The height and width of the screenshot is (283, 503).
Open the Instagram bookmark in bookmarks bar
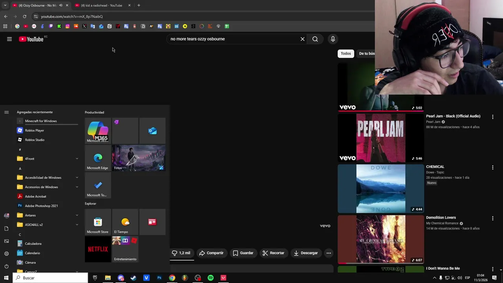[x=68, y=26]
